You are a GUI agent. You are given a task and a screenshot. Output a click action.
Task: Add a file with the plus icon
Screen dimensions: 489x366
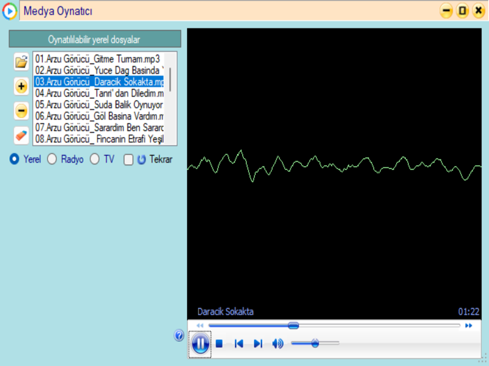21,86
